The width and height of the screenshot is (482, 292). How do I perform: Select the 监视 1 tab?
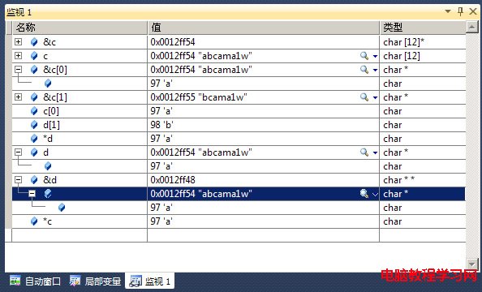pyautogui.click(x=150, y=281)
